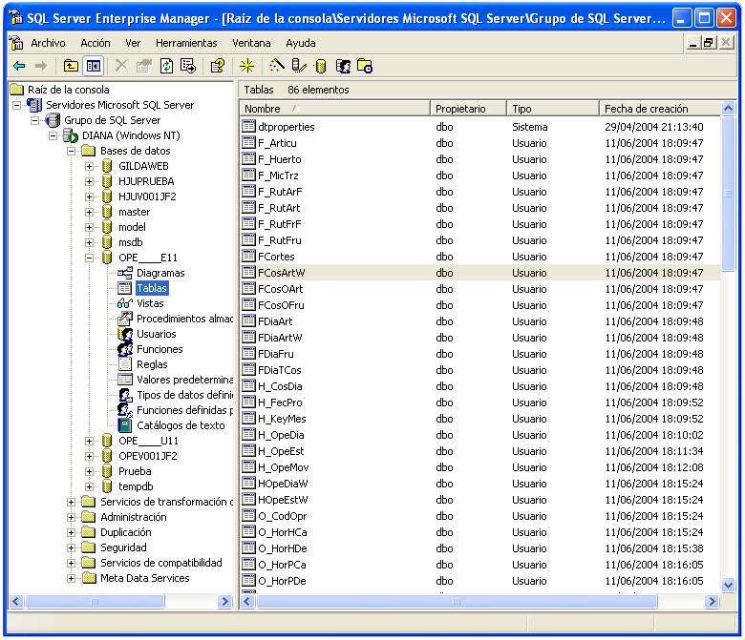Open the Ayuda menu
This screenshot has height=640, width=745.
click(301, 43)
